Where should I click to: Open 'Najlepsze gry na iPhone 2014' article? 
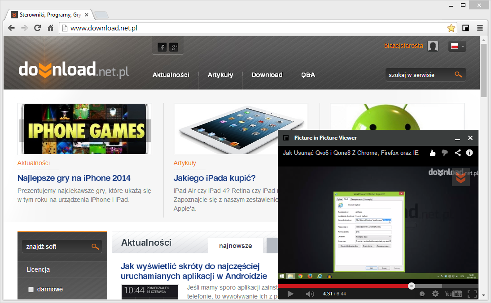[74, 178]
